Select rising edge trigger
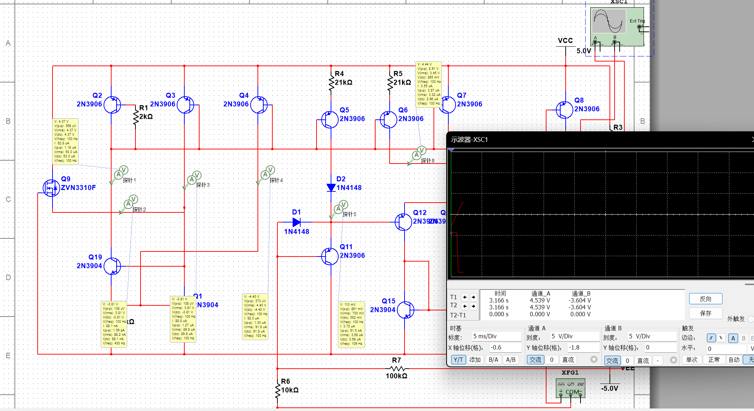This screenshot has height=411, width=754. point(711,338)
